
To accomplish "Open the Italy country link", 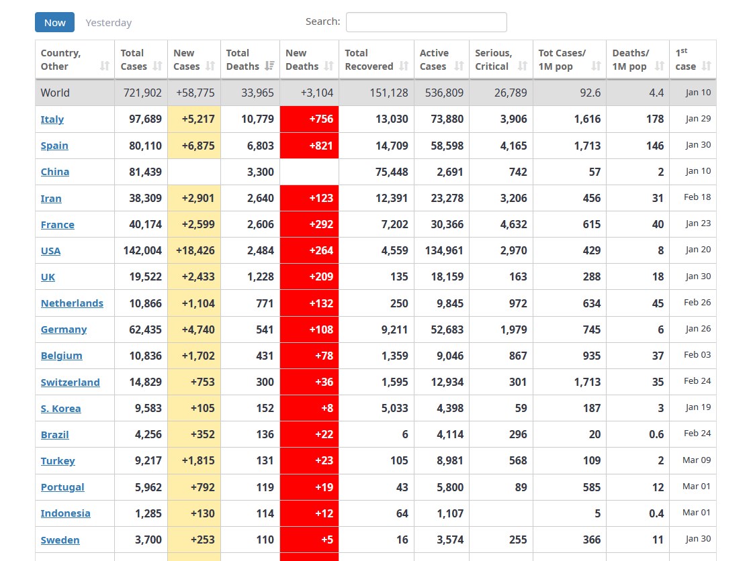I will click(52, 119).
